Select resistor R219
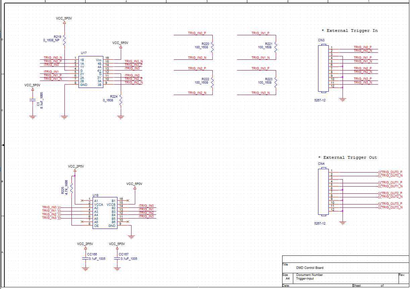The height and width of the screenshot is (289, 411). click(64, 40)
